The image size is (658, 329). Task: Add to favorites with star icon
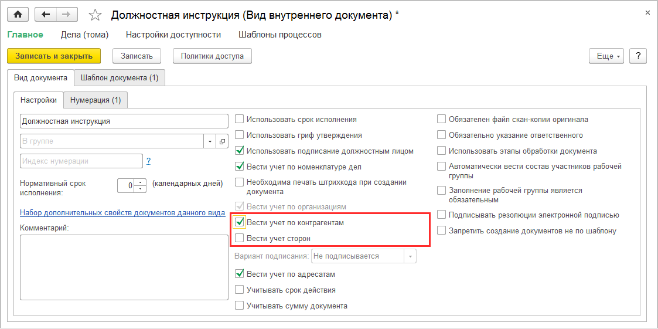point(95,15)
